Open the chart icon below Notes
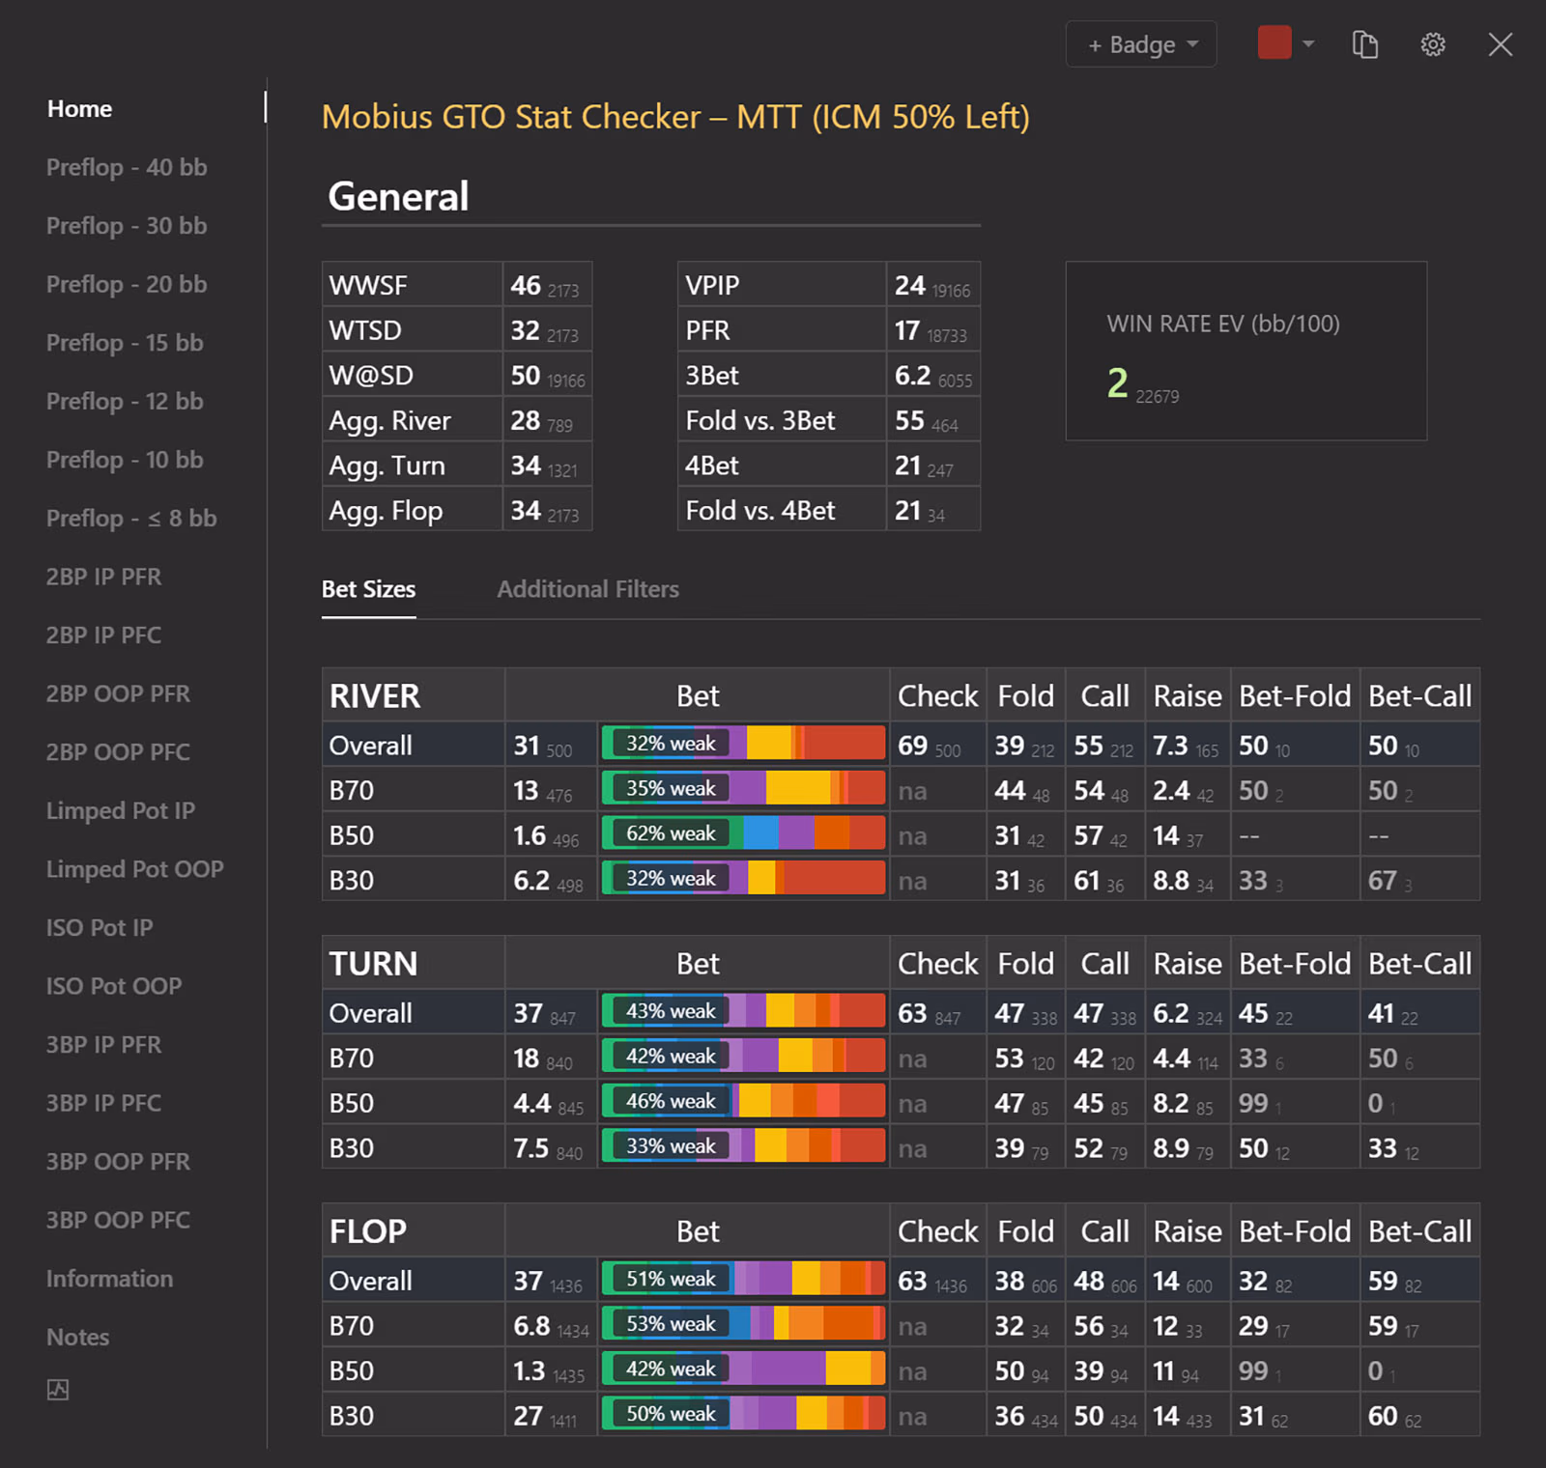Image resolution: width=1546 pixels, height=1468 pixels. click(58, 1390)
